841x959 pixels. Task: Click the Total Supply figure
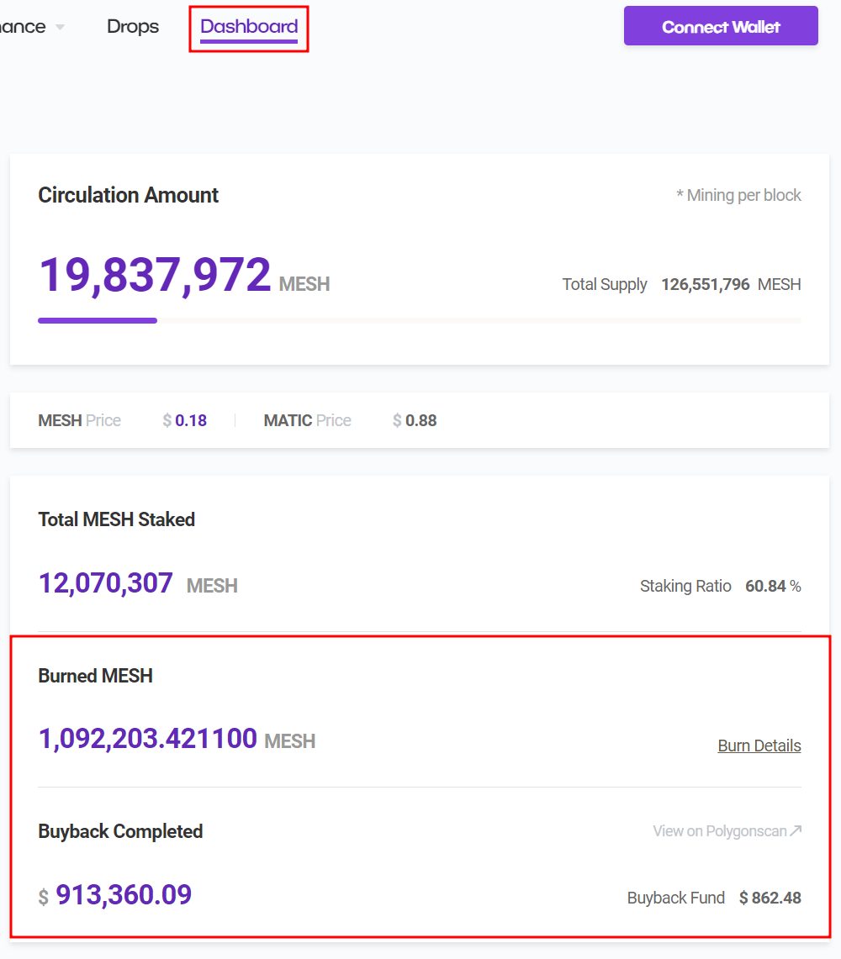(x=706, y=284)
